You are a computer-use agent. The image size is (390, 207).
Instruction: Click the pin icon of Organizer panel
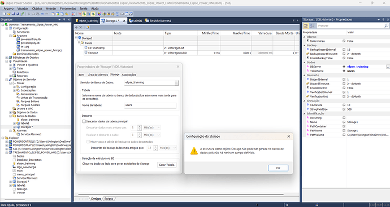[x=64, y=20]
